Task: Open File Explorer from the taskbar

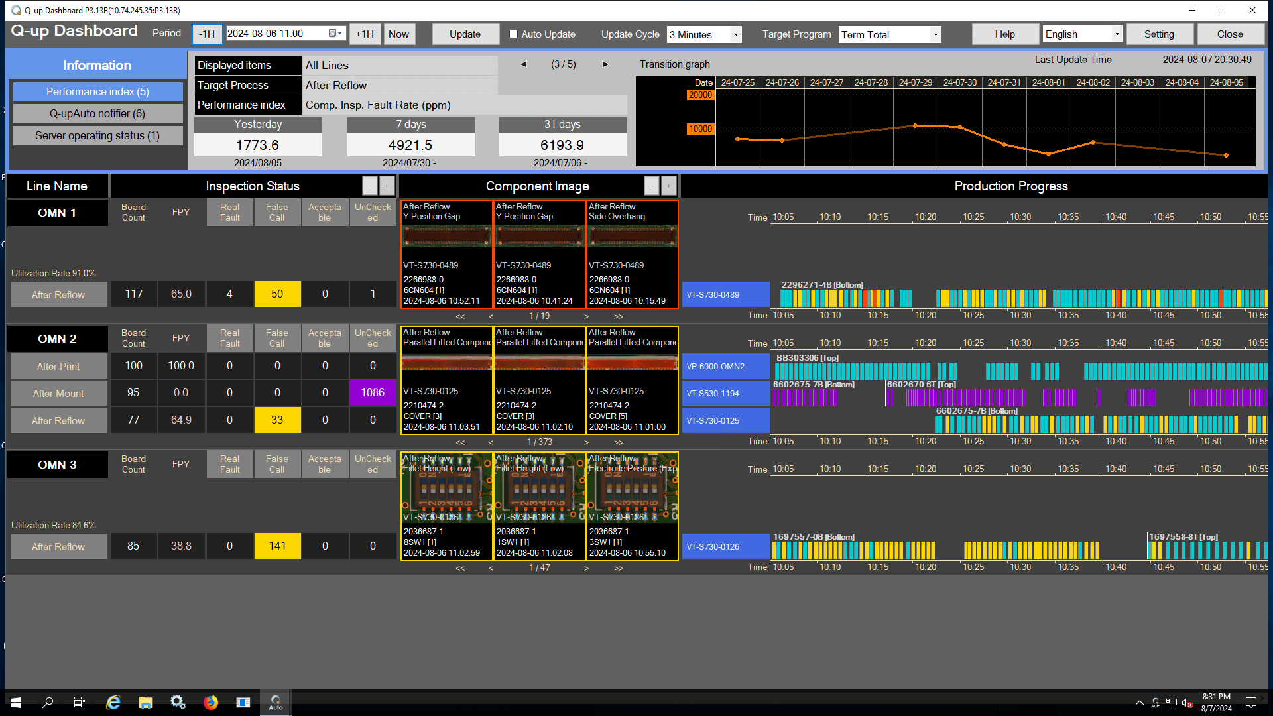Action: tap(146, 703)
